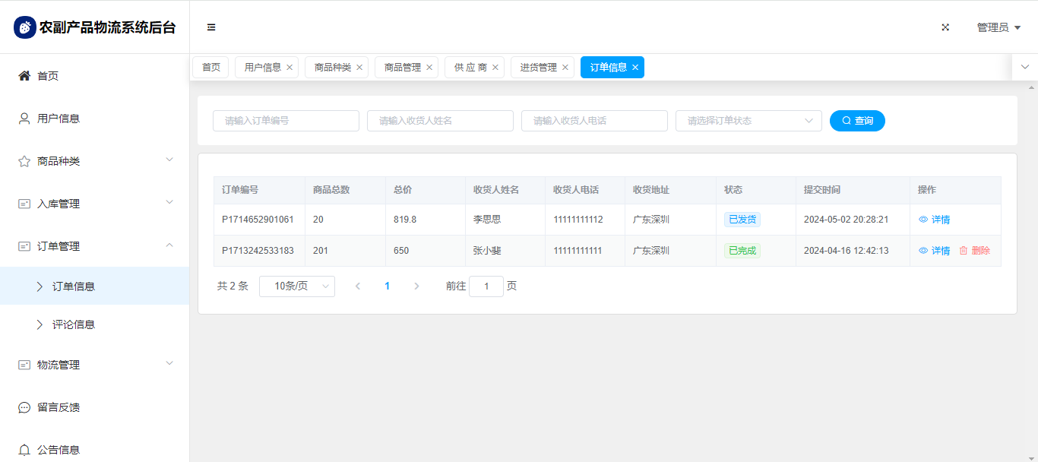The width and height of the screenshot is (1038, 462).
Task: Select 评论信息 in the sidebar submenu
Action: pos(73,324)
